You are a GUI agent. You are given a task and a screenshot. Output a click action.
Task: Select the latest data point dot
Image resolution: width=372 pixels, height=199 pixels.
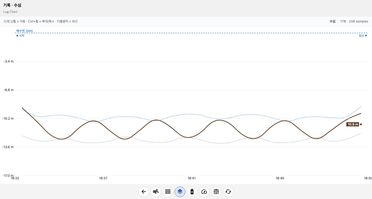361,124
